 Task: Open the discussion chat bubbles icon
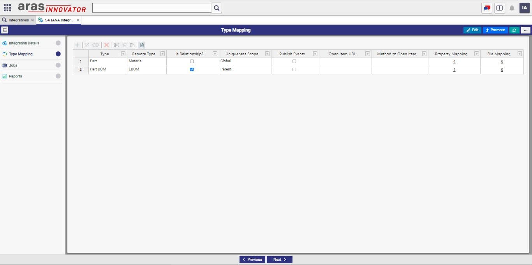(x=487, y=8)
